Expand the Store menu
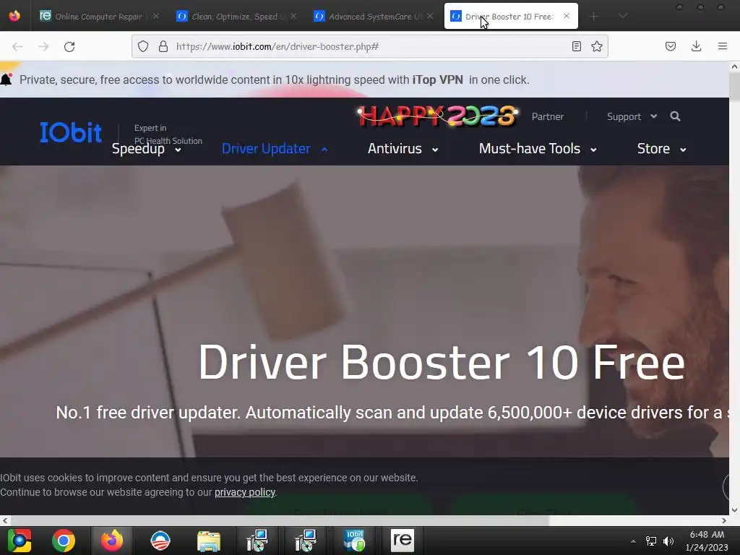Image resolution: width=740 pixels, height=555 pixels. click(x=662, y=149)
